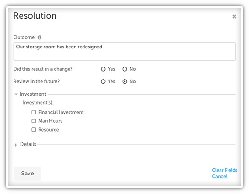Check the Man Hours checkbox

(34, 121)
